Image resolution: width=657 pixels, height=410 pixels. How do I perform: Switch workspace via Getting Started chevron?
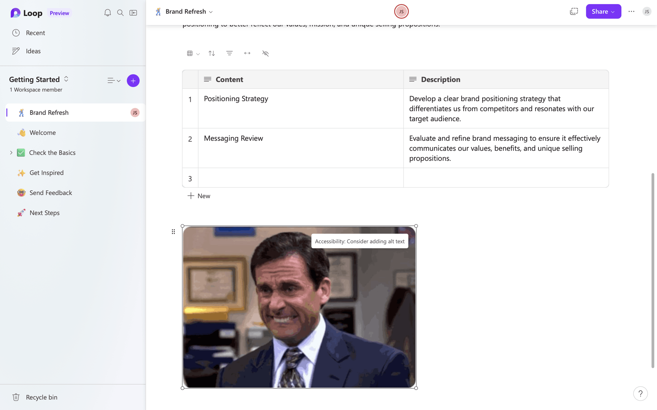[x=66, y=79]
